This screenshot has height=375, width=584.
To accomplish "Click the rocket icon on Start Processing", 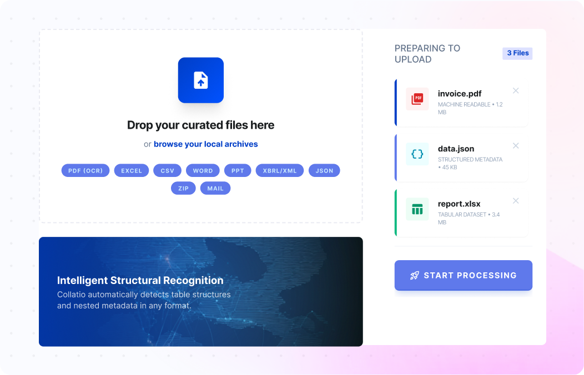I will [x=415, y=276].
